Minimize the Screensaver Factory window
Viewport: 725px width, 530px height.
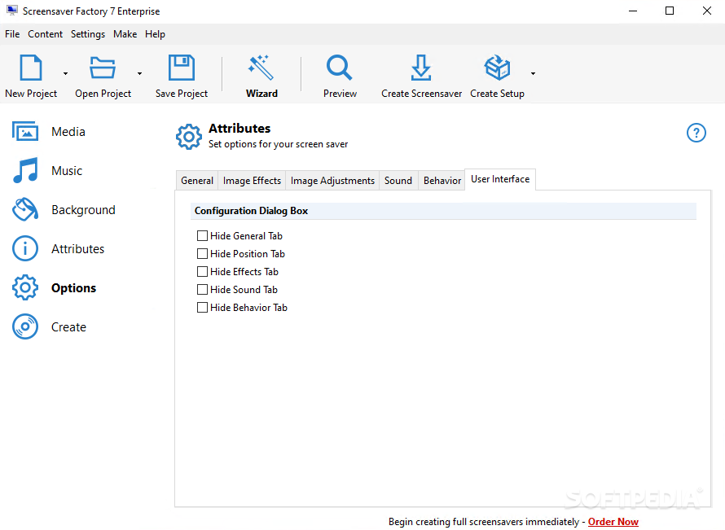[633, 11]
